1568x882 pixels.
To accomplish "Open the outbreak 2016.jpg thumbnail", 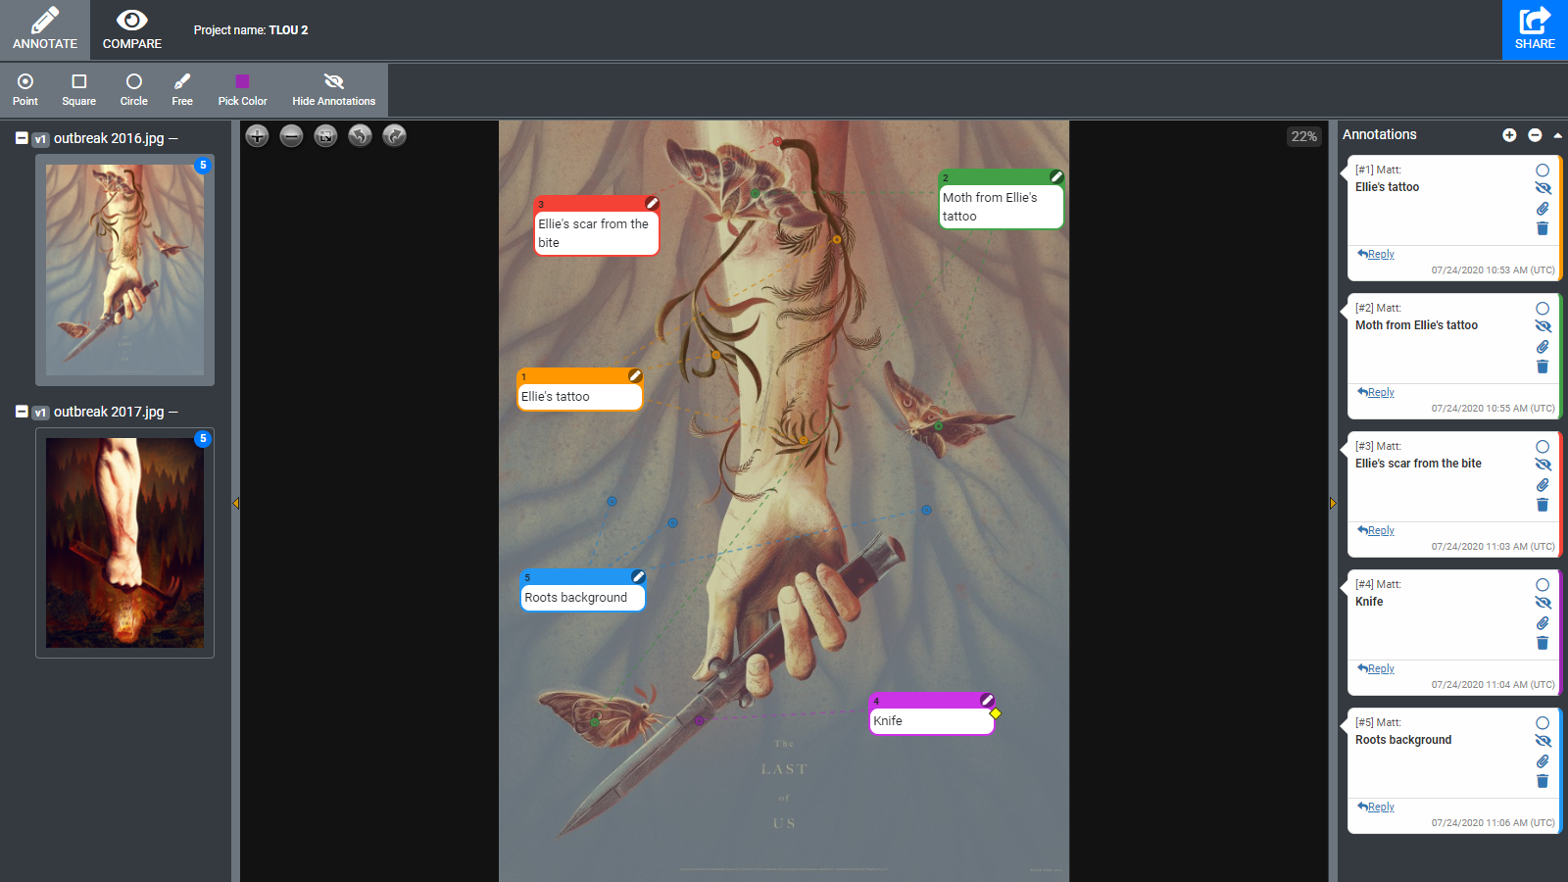I will point(124,269).
